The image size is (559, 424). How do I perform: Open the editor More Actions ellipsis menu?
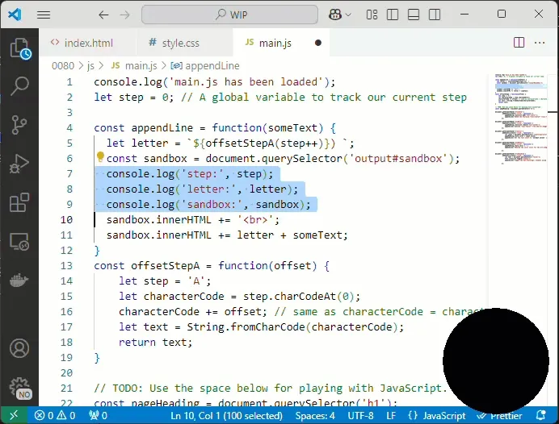540,43
